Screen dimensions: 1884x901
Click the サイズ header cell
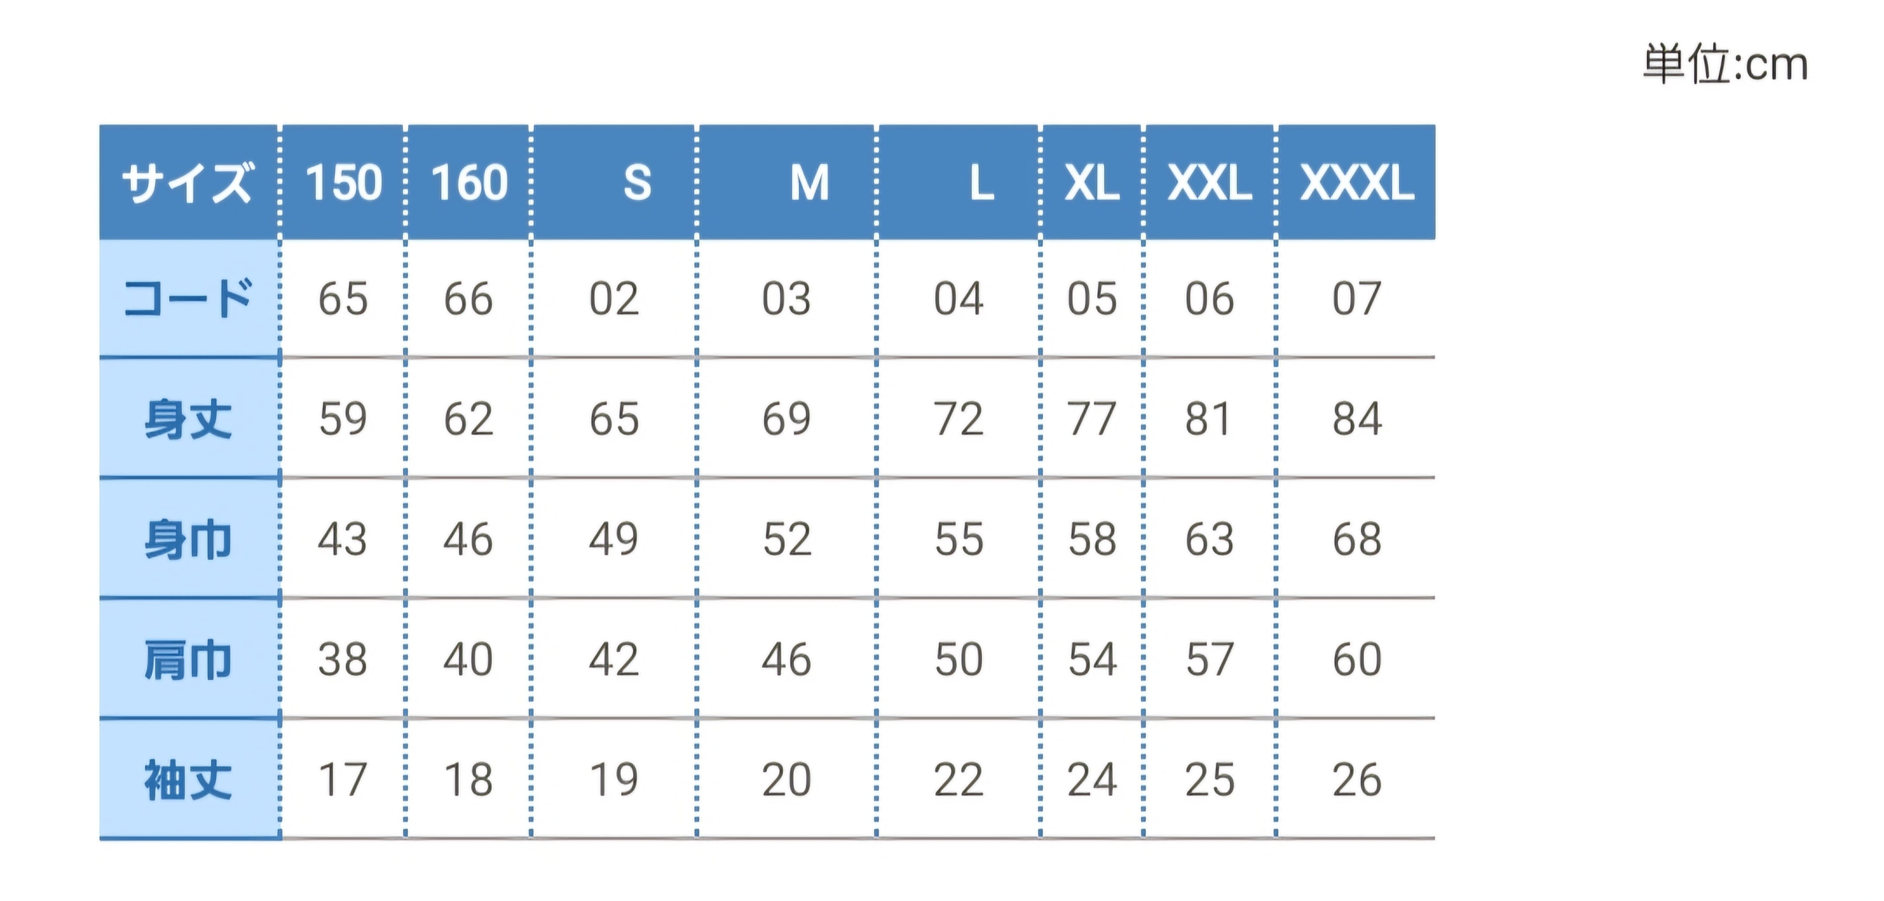pyautogui.click(x=188, y=183)
